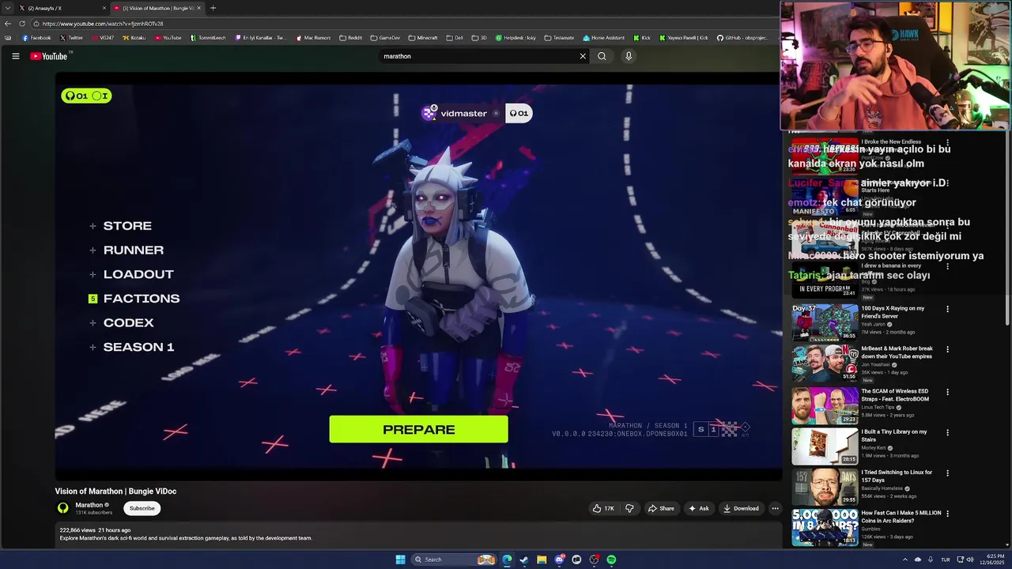Image resolution: width=1012 pixels, height=569 pixels.
Task: Open the Facebook bookmark
Action: click(x=36, y=38)
